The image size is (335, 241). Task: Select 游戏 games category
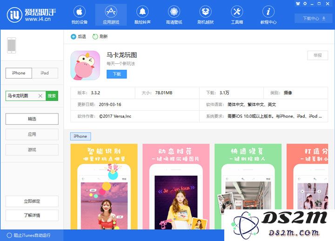[x=32, y=149]
